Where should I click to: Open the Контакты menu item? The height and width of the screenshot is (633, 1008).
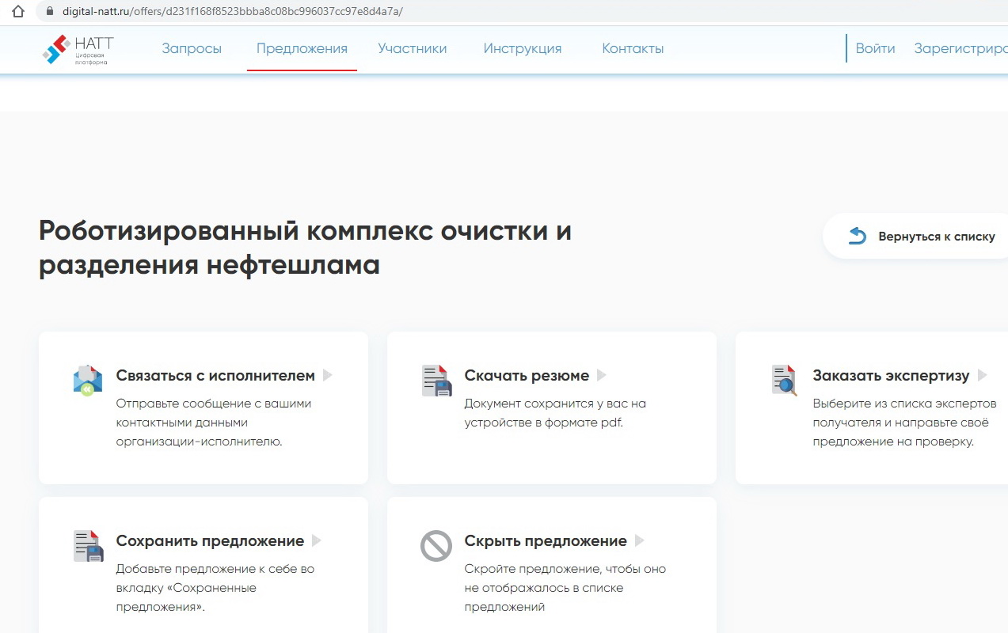(633, 48)
